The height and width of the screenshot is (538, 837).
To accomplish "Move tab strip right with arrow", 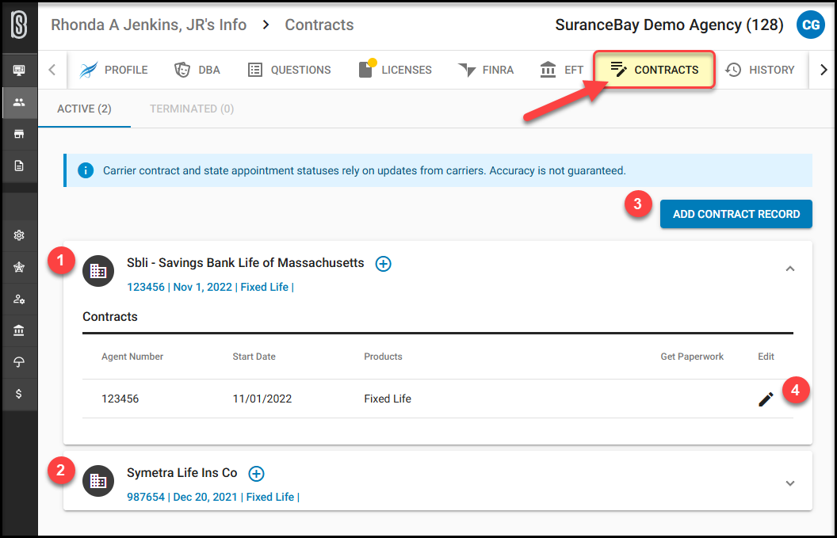I will click(x=824, y=70).
